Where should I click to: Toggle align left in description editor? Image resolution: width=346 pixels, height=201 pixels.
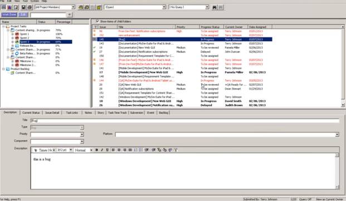(x=113, y=150)
